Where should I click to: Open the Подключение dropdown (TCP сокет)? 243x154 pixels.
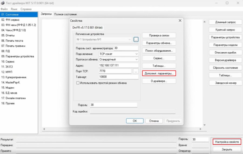pos(119,54)
